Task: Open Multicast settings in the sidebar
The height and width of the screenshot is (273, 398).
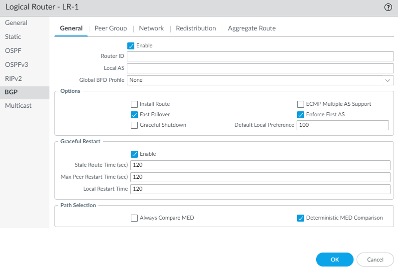Action: tap(18, 106)
